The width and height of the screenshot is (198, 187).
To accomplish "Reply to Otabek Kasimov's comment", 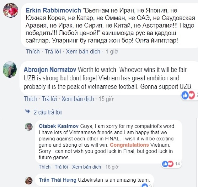I will [62, 167].
